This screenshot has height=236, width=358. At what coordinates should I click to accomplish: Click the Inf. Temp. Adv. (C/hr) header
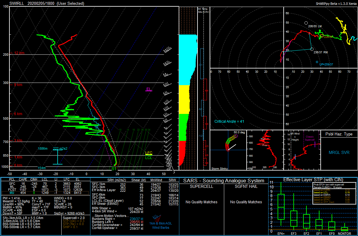(204, 10)
